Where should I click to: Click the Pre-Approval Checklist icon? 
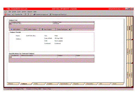click(51, 14)
